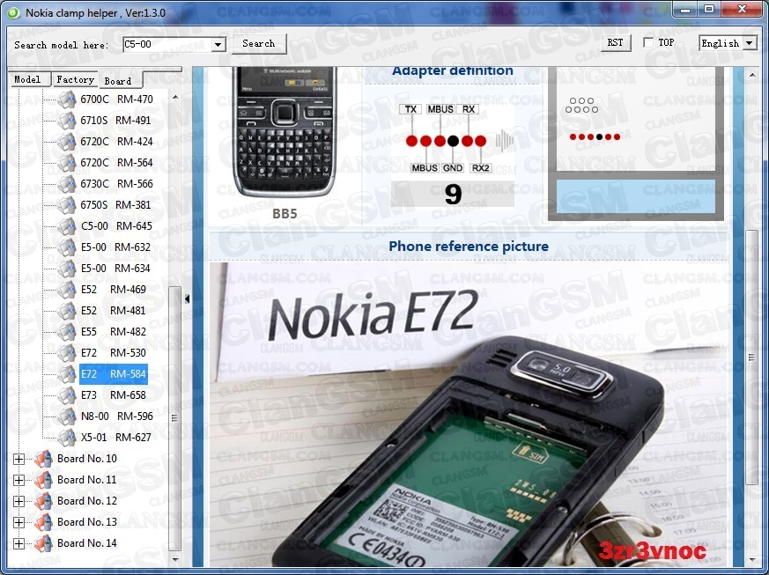The image size is (769, 575).
Task: Collapse the left panel with splitter arrow
Action: pyautogui.click(x=187, y=299)
